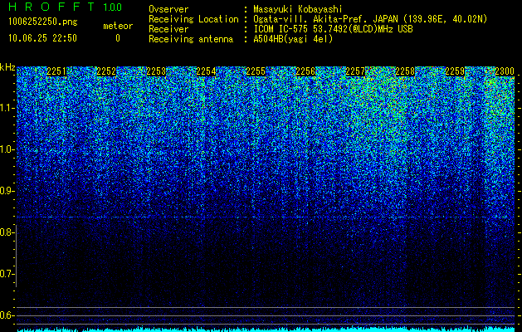Click the Ovserver label
Screen dimensions: 522x332
168,9
